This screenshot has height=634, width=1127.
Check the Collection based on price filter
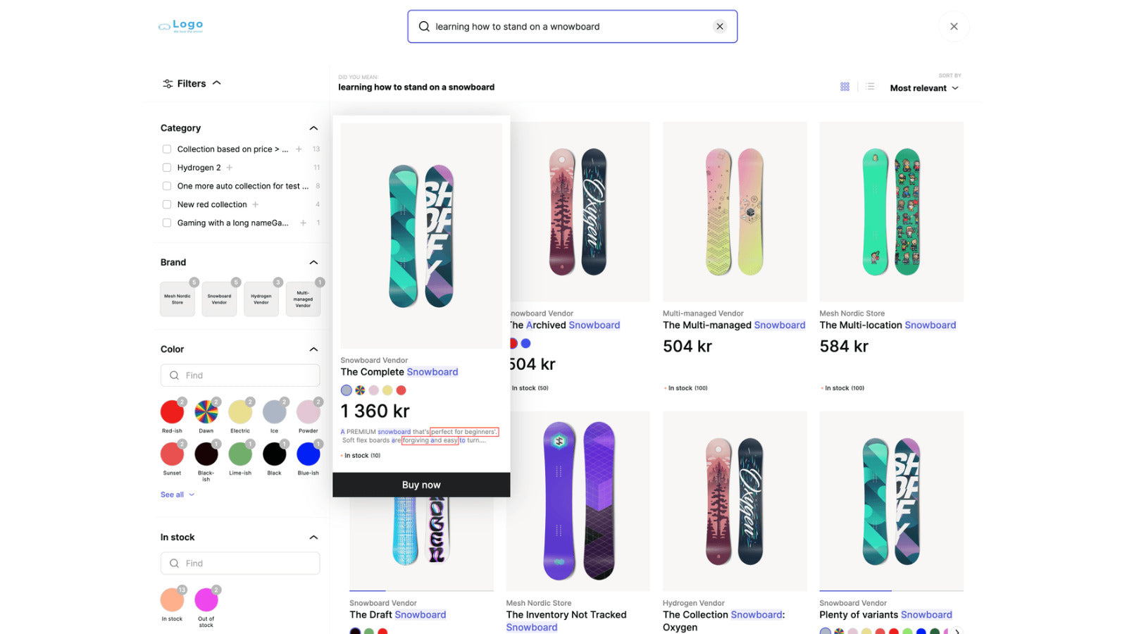tap(166, 149)
